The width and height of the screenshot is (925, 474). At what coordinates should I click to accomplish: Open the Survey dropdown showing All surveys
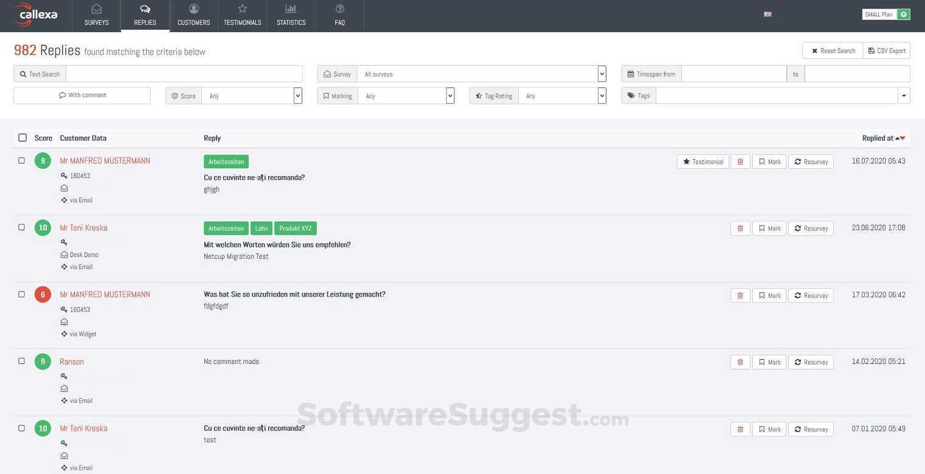(482, 74)
